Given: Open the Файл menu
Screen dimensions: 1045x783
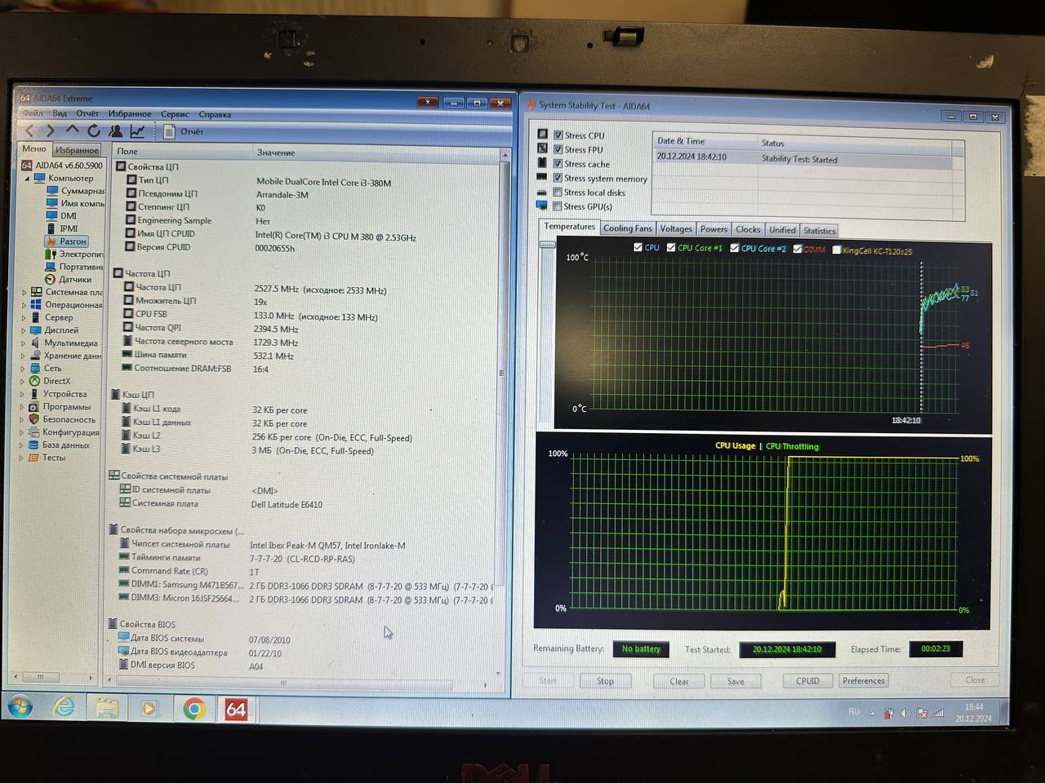Looking at the screenshot, I should pyautogui.click(x=33, y=113).
